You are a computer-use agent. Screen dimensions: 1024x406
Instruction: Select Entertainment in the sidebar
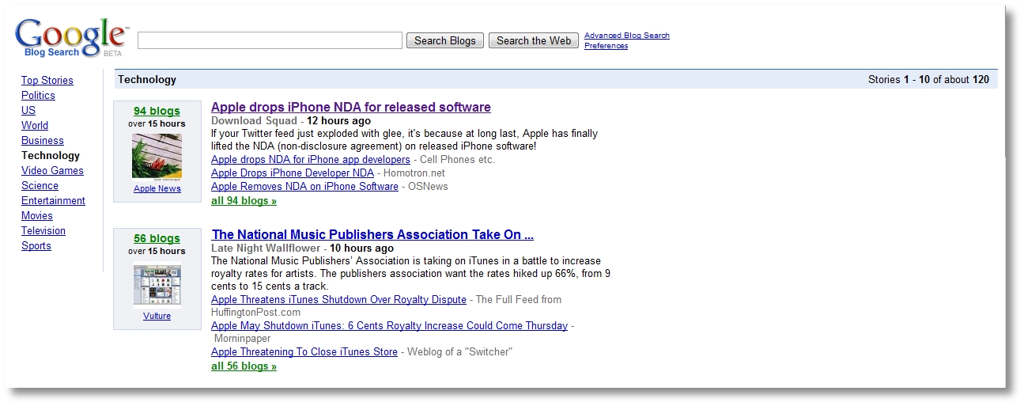coord(53,200)
